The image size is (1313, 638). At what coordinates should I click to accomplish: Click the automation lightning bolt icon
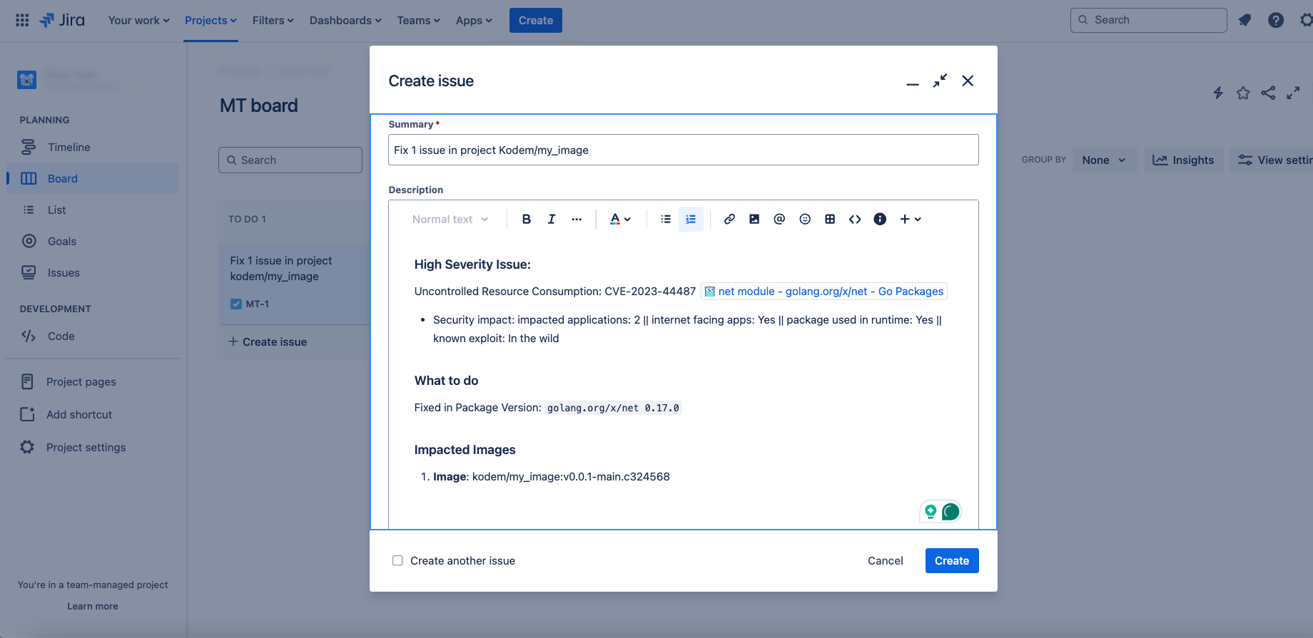[1218, 93]
